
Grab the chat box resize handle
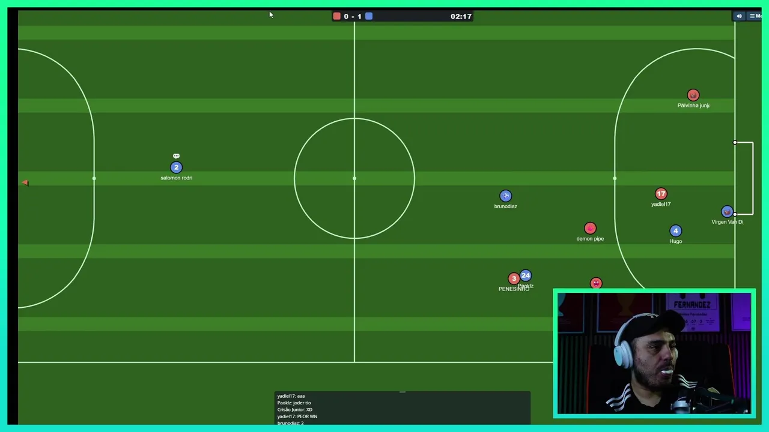403,392
